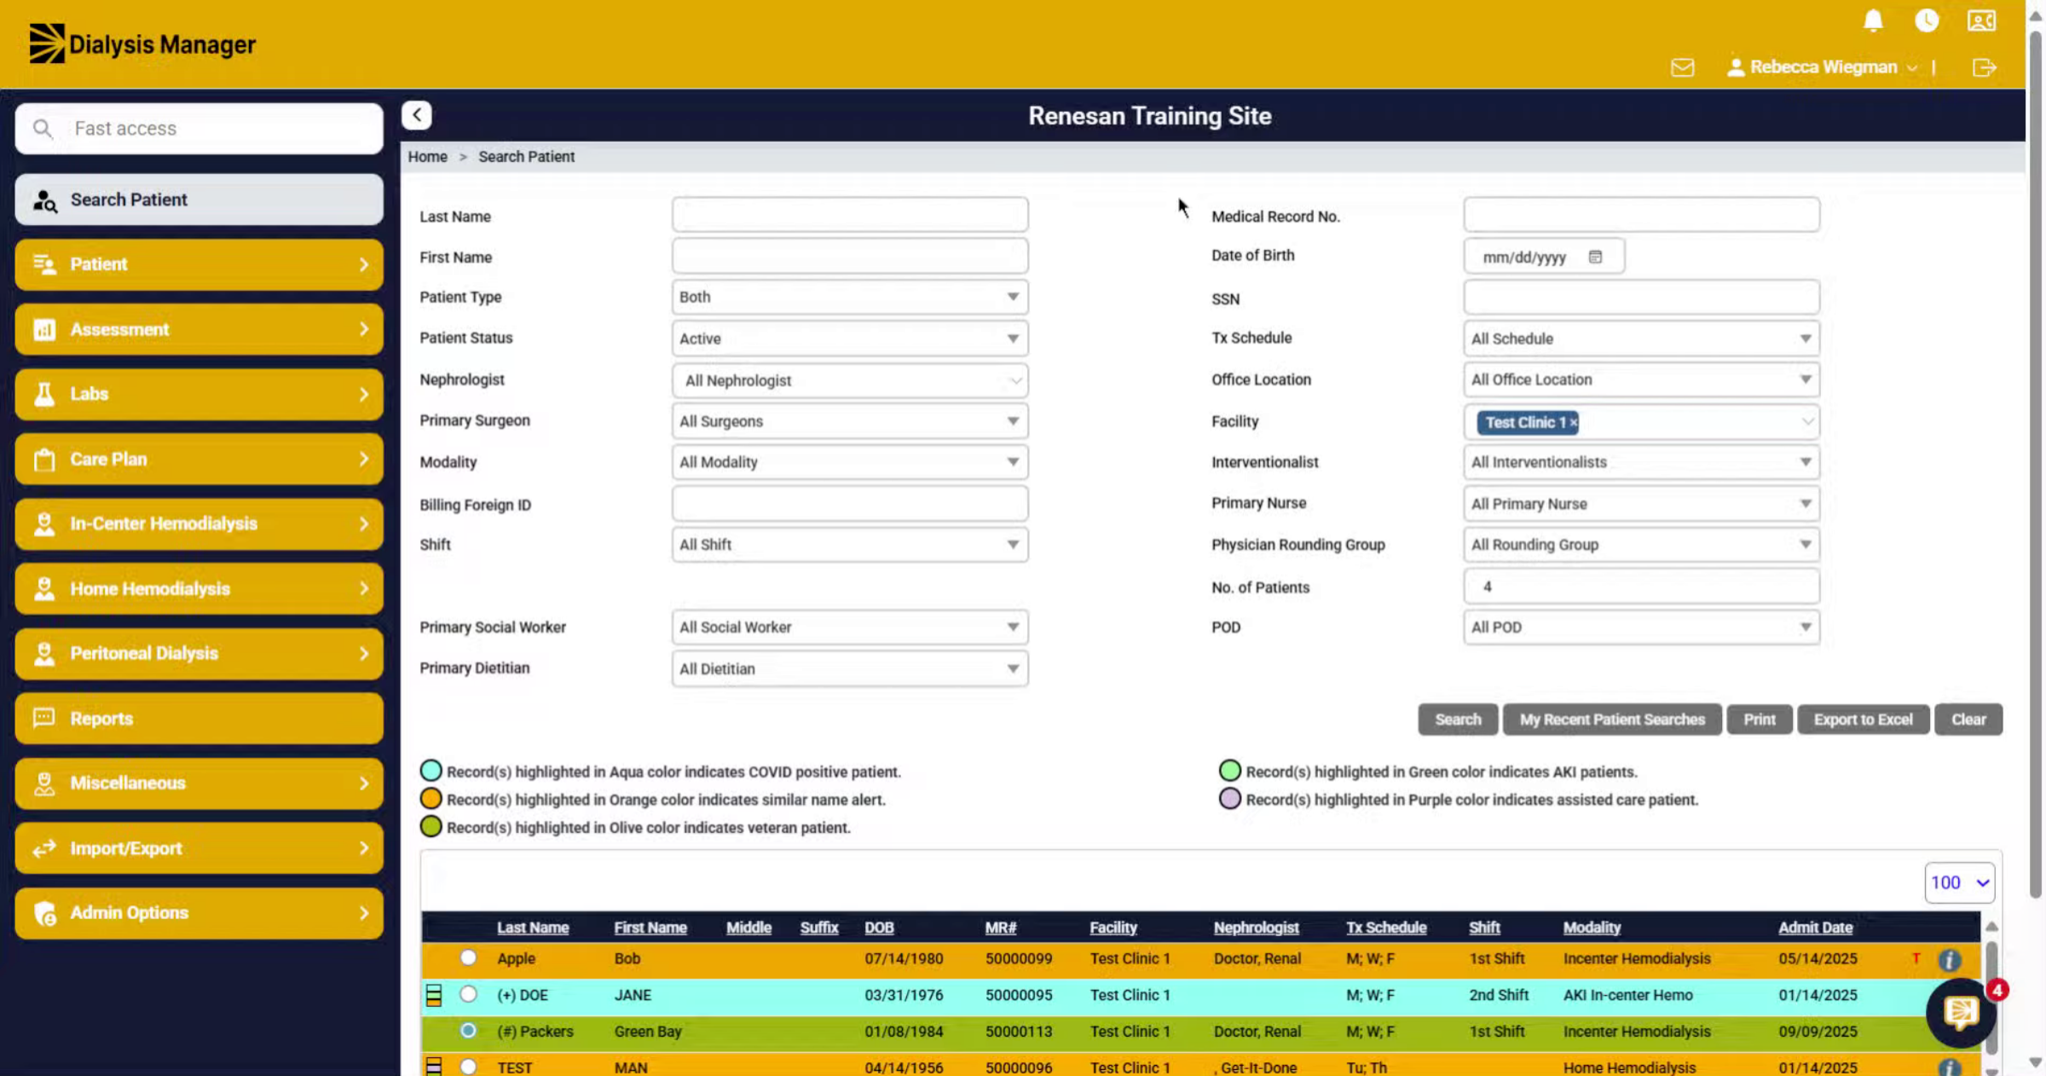Click the clock icon in header

click(1927, 20)
